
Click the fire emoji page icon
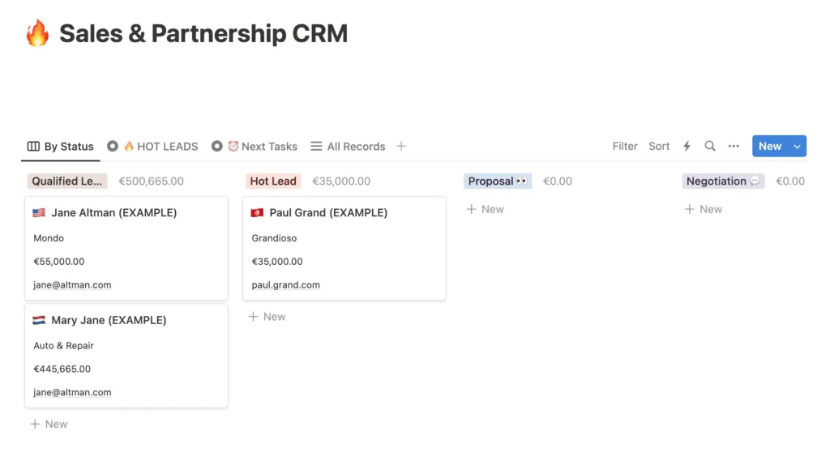37,33
